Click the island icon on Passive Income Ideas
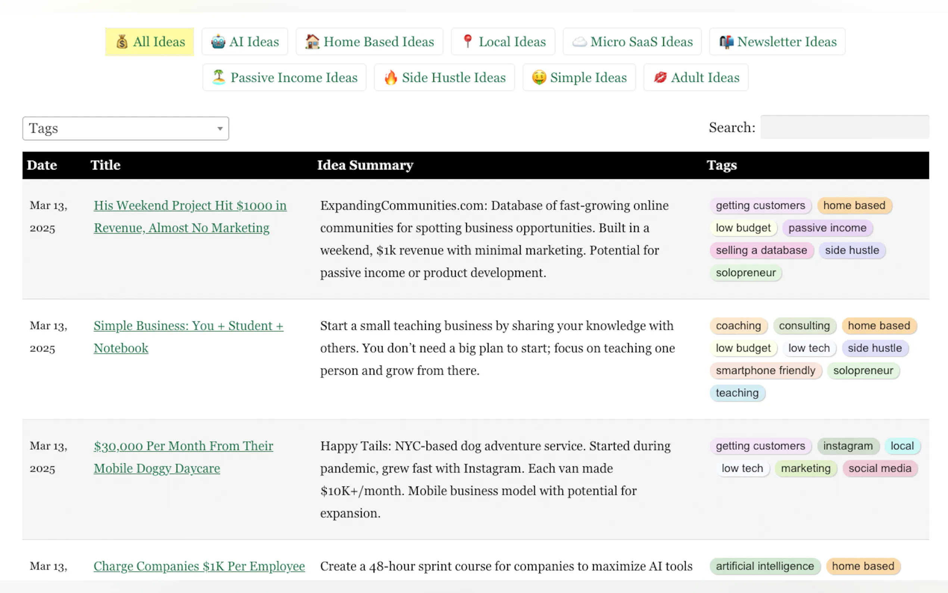Viewport: 948px width, 593px height. [x=219, y=77]
